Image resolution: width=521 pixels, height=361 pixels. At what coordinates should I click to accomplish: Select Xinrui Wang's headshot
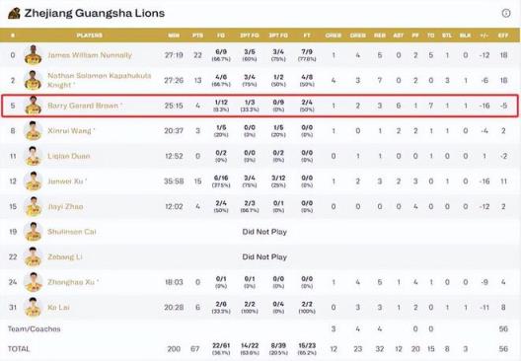coord(33,130)
